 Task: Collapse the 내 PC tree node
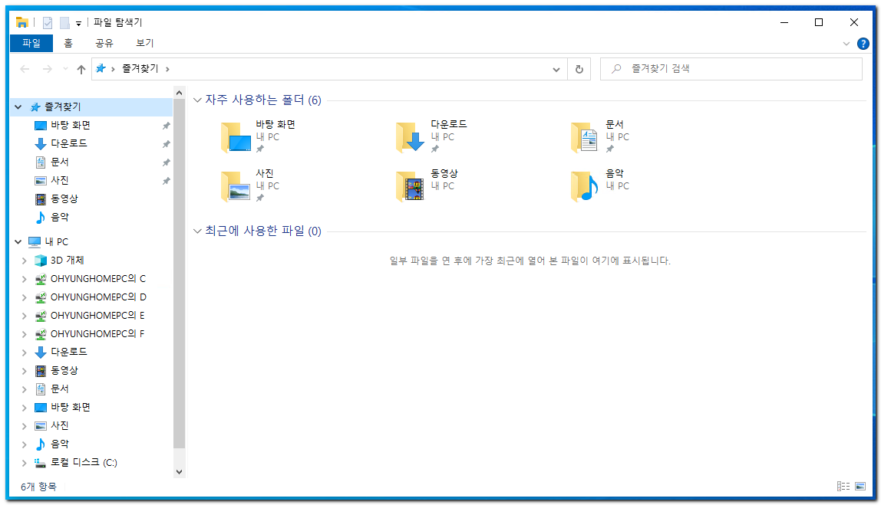18,242
